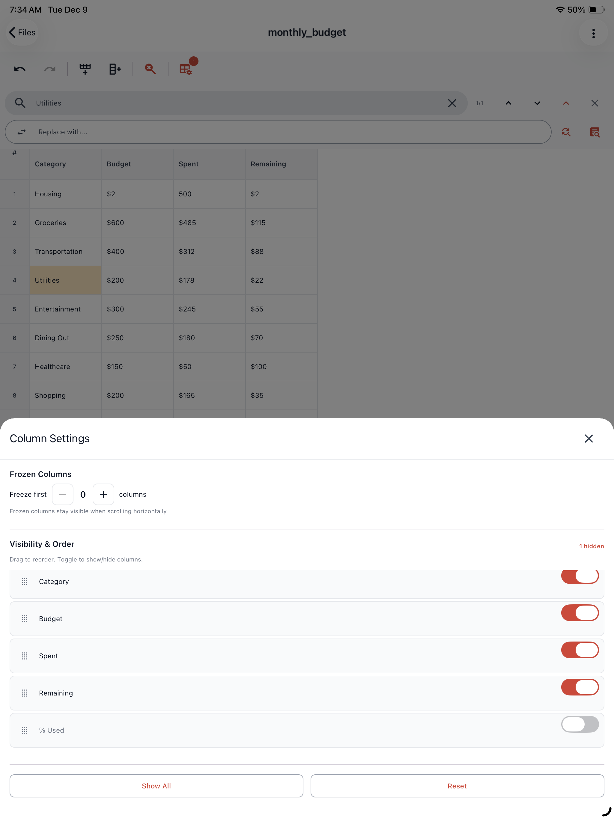Select the Groceries cell
Screen dimensions: 614x819
(66, 222)
